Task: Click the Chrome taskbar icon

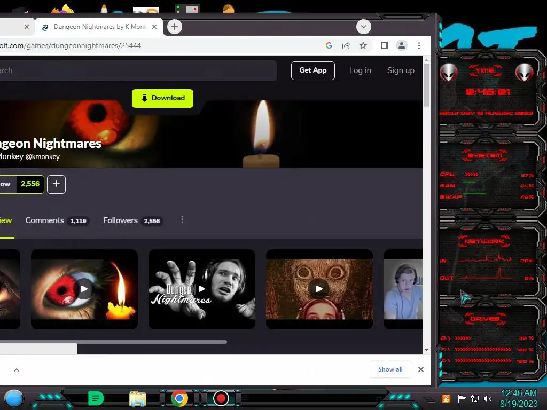Action: coord(179,398)
